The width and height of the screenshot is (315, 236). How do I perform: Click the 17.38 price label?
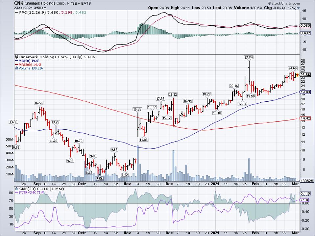click(160, 99)
